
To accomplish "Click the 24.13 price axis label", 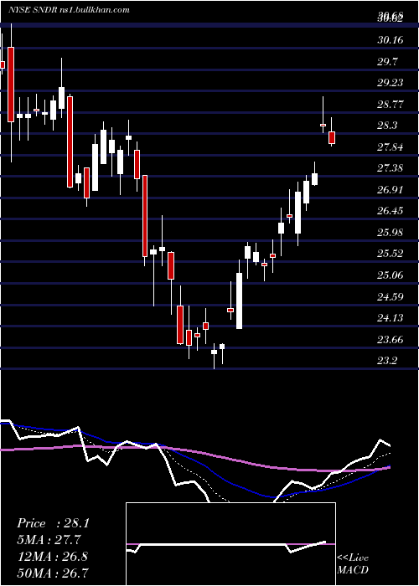I will [391, 318].
